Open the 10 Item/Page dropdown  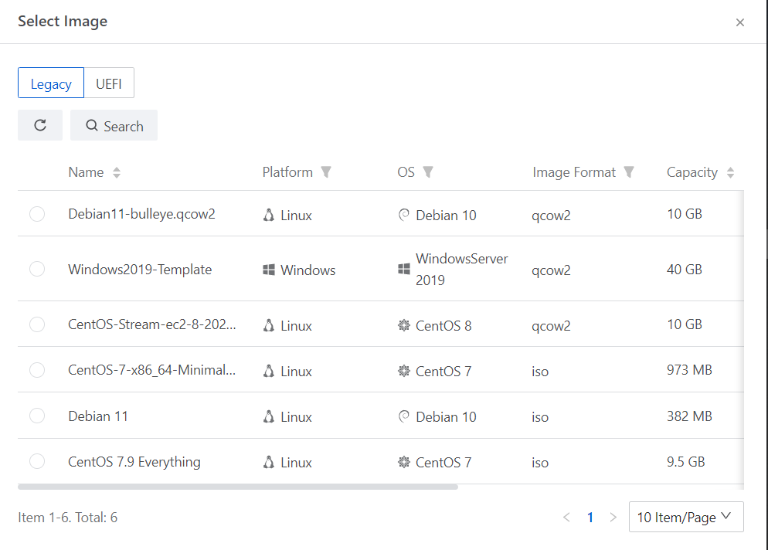(x=686, y=518)
